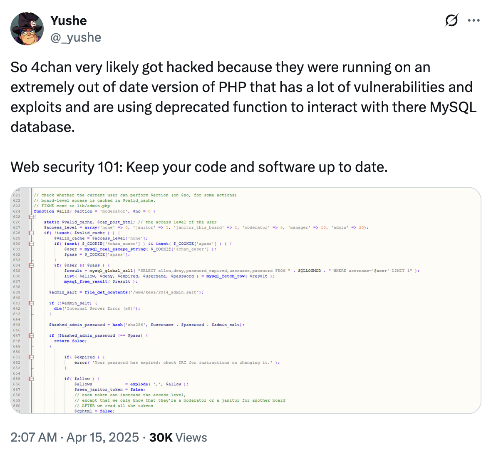
Task: Collapse the fold marker at line 628
Action: tap(31, 233)
